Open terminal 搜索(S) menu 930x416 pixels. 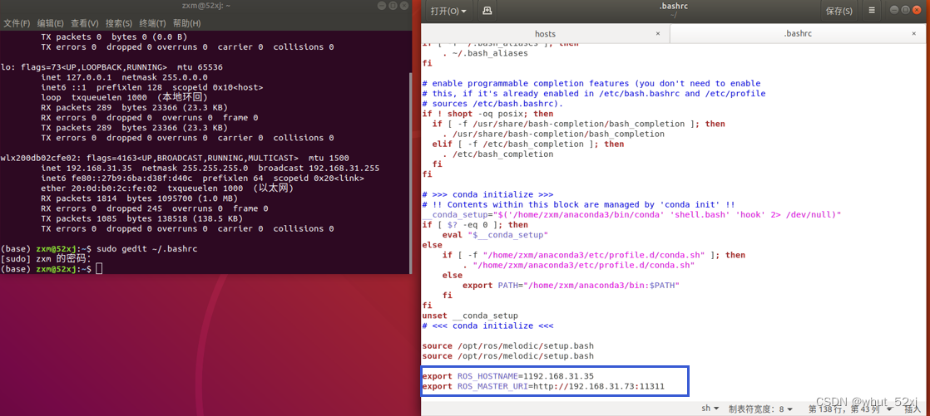tap(119, 23)
